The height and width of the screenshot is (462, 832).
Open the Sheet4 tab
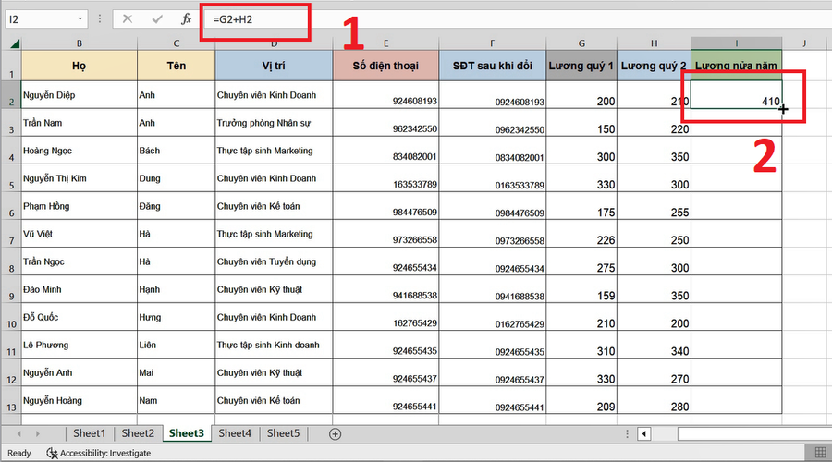[235, 433]
